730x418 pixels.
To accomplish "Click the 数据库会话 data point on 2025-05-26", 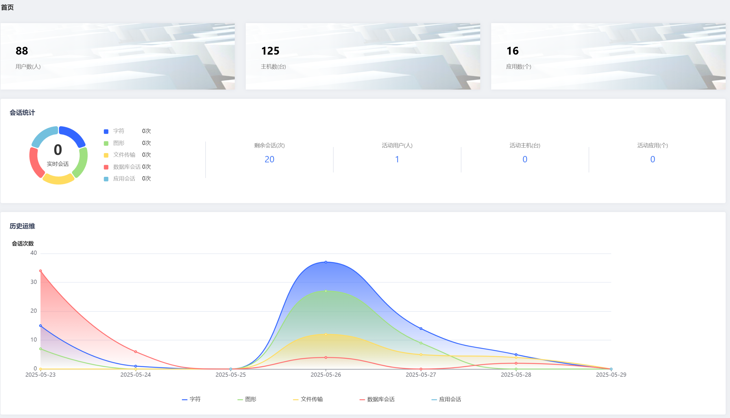I will click(x=326, y=357).
